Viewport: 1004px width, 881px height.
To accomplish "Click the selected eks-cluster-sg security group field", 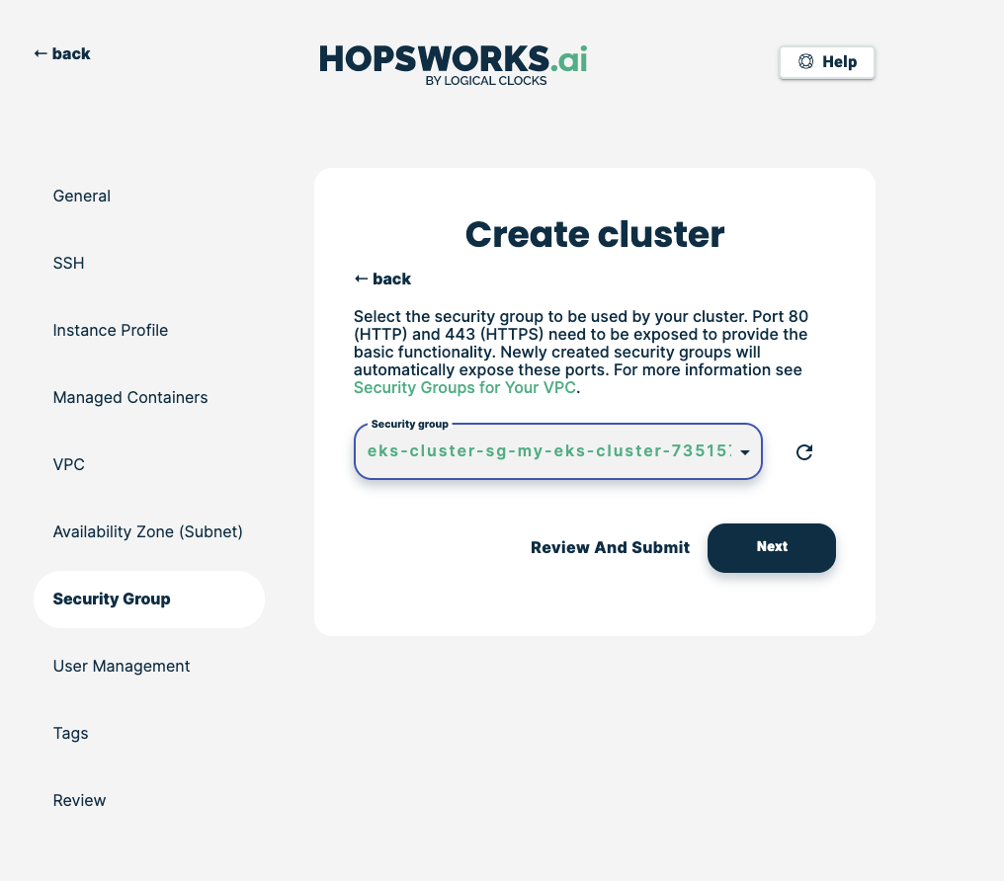I will [x=548, y=452].
